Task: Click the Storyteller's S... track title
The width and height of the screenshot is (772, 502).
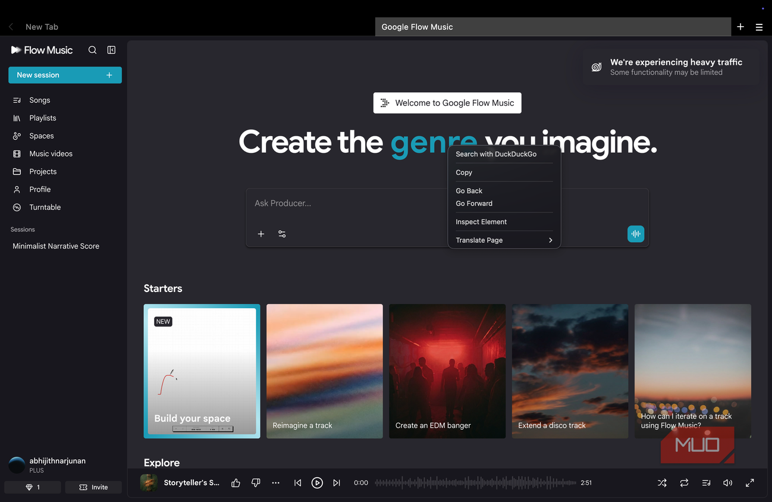Action: [192, 483]
